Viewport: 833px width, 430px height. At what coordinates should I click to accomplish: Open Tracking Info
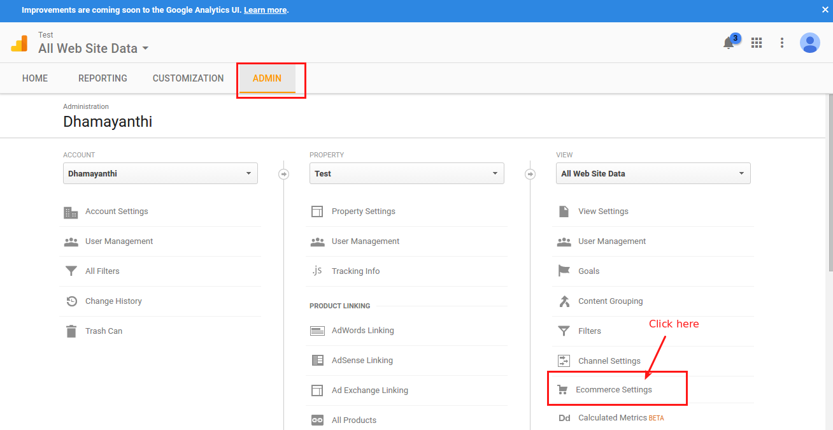click(x=356, y=271)
